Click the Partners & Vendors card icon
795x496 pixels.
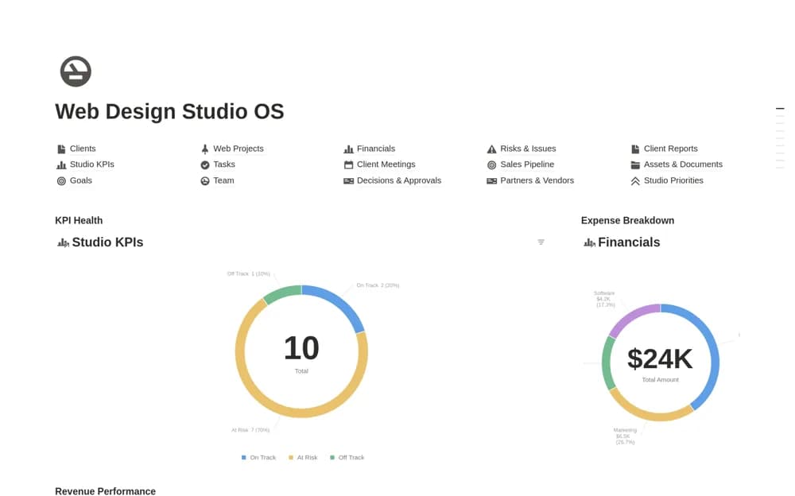(491, 181)
